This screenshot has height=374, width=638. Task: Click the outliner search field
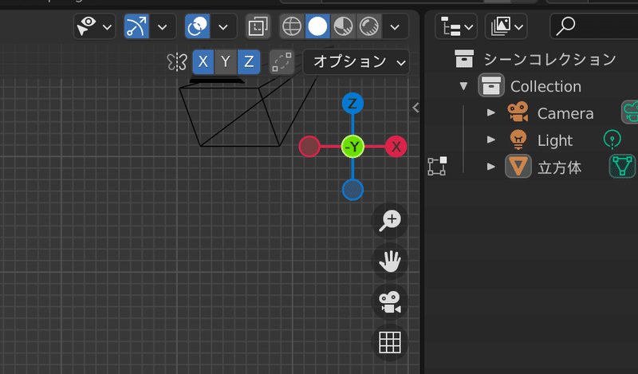[594, 26]
